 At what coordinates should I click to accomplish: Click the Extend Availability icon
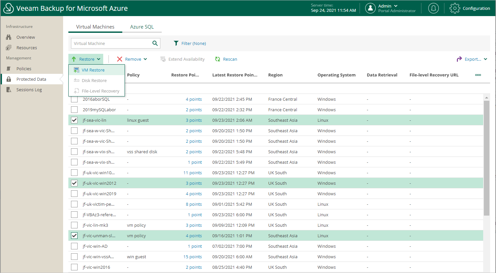tap(163, 59)
